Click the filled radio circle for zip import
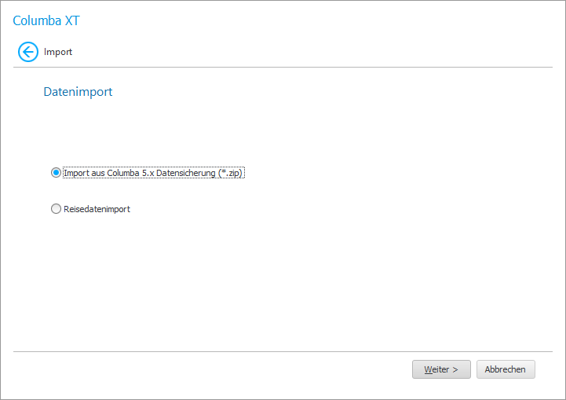The image size is (566, 400). [56, 173]
